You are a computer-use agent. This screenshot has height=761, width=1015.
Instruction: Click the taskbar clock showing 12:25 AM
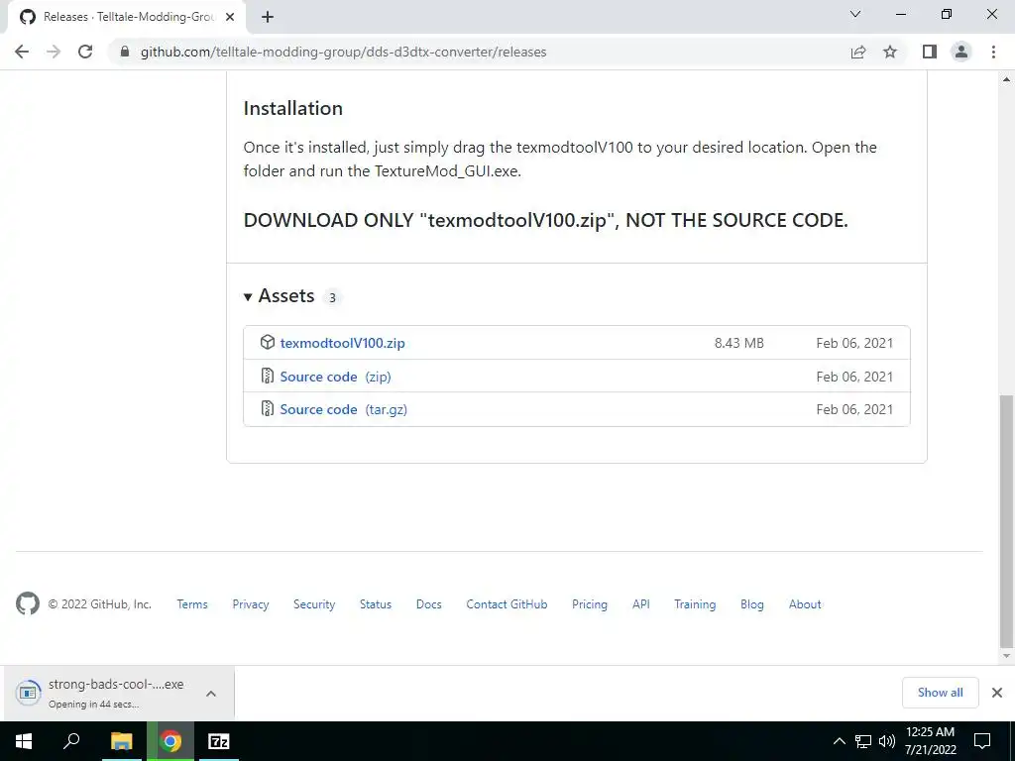(930, 741)
